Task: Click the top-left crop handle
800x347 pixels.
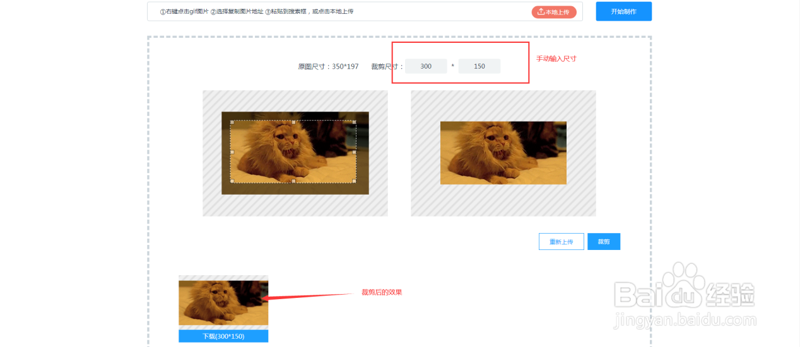Action: point(232,122)
